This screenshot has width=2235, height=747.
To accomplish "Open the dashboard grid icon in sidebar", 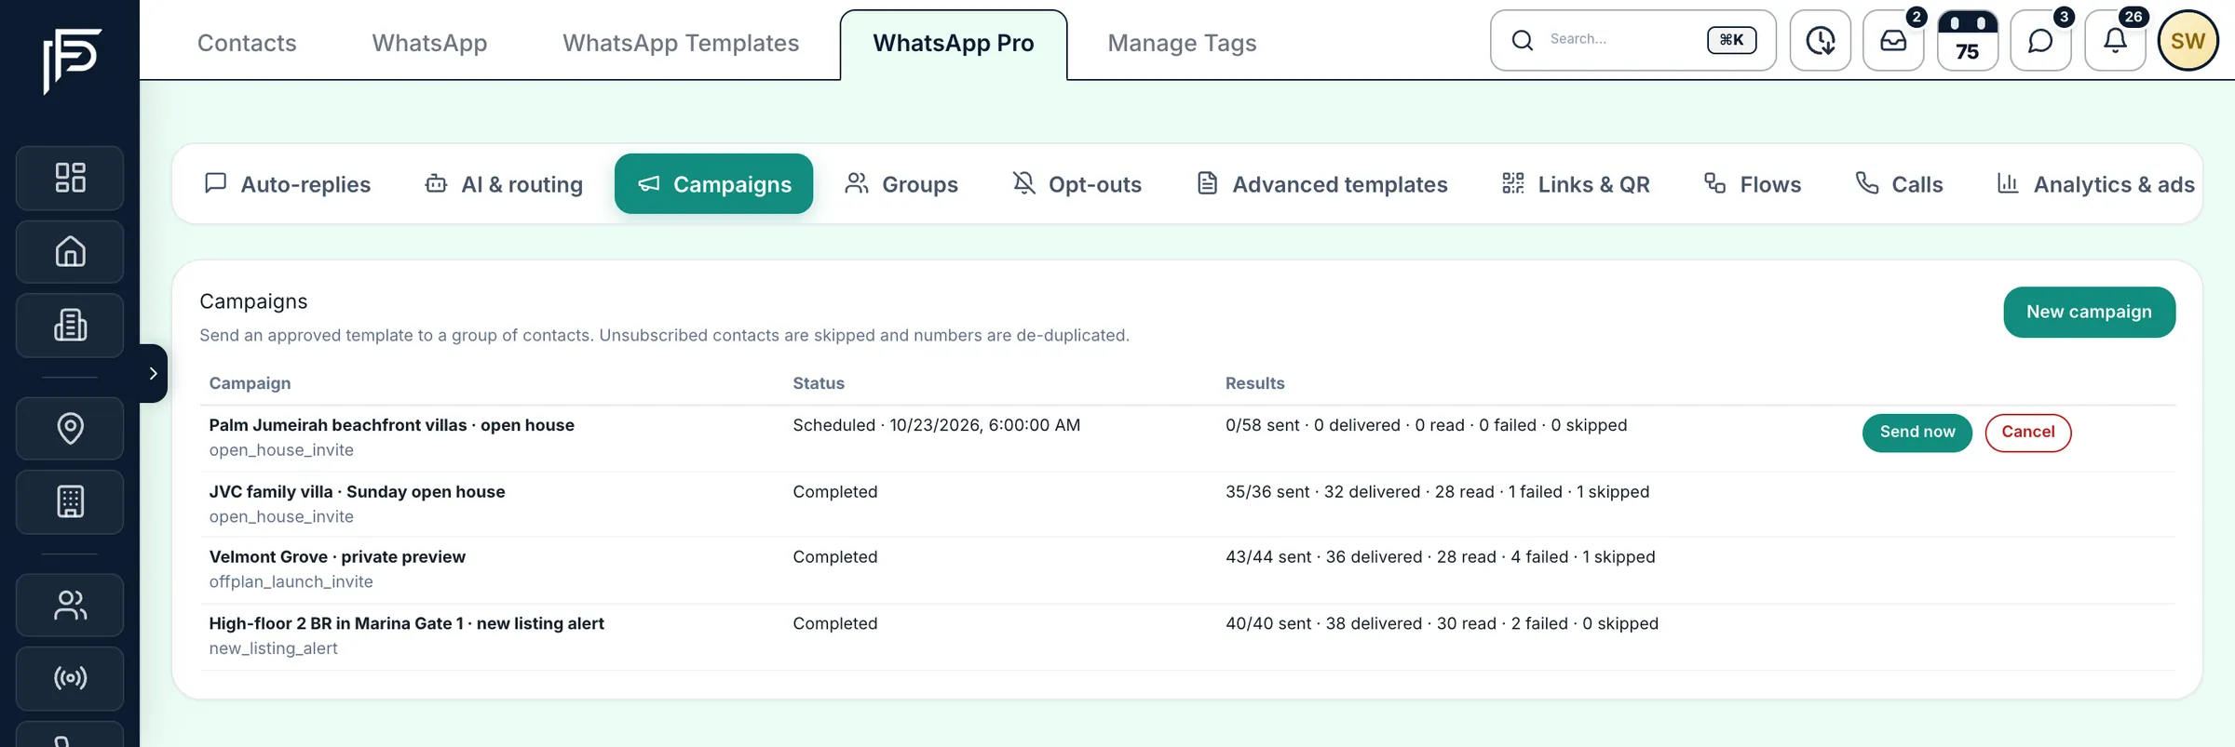I will tap(70, 178).
